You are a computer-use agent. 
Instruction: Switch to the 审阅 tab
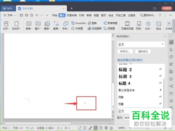click(x=89, y=15)
